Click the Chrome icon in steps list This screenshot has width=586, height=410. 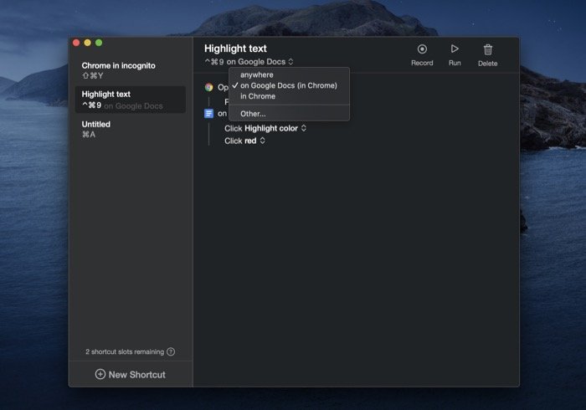pyautogui.click(x=209, y=87)
